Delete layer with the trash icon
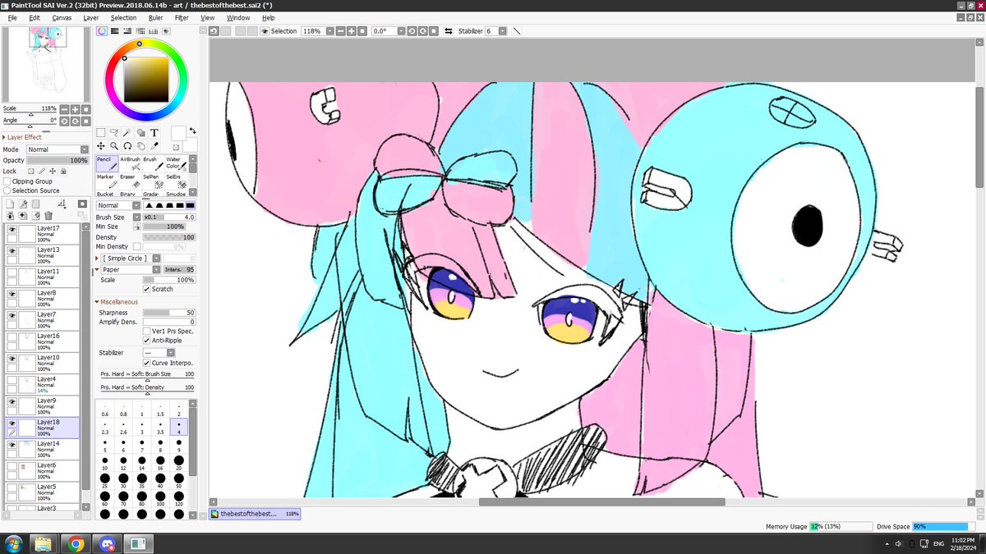This screenshot has width=986, height=554. tap(49, 216)
